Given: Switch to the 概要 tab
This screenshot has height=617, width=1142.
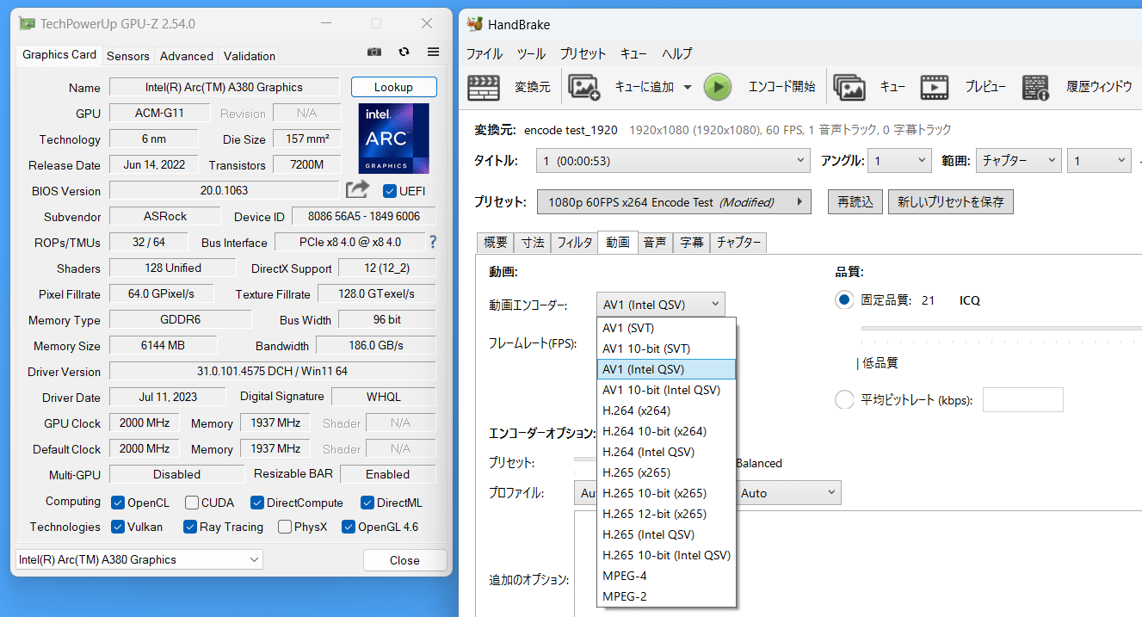Looking at the screenshot, I should (x=496, y=243).
